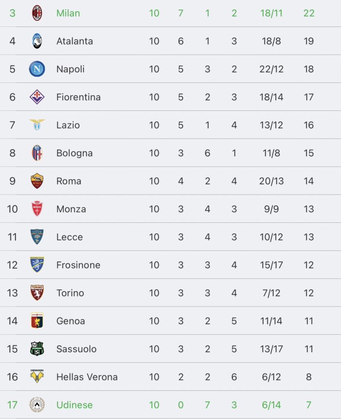Screen dimensions: 341x419
Task: Tap the Monza red shield logo
Action: click(37, 209)
